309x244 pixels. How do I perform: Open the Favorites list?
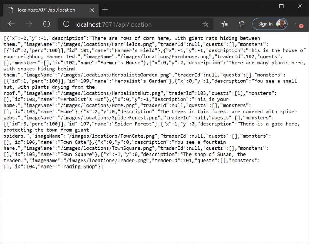tap(224, 24)
